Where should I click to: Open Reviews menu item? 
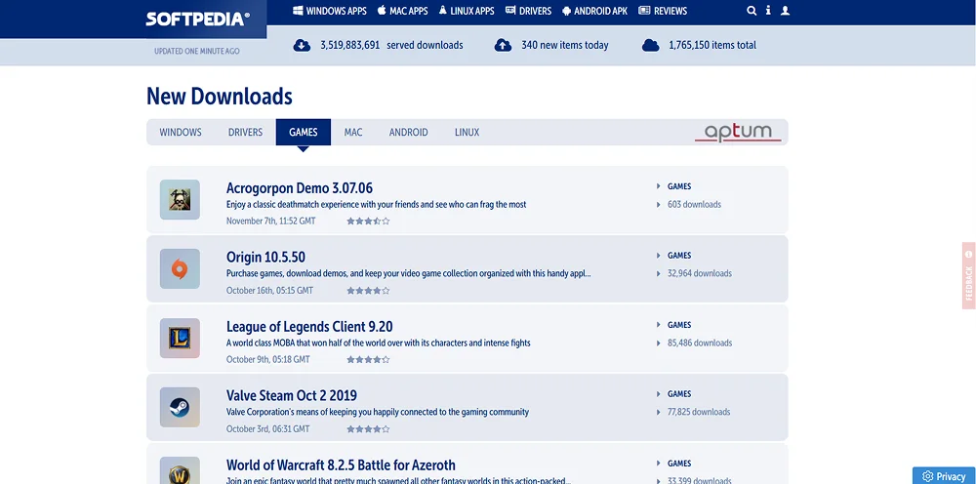(x=663, y=11)
